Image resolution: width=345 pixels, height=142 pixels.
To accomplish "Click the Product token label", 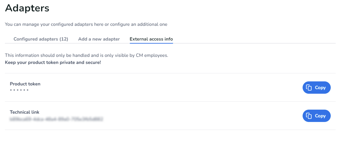I will click(x=25, y=84).
